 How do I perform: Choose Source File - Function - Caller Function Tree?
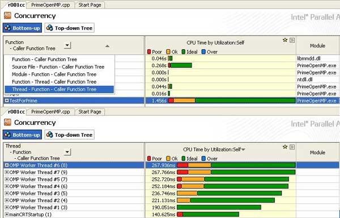coord(59,67)
